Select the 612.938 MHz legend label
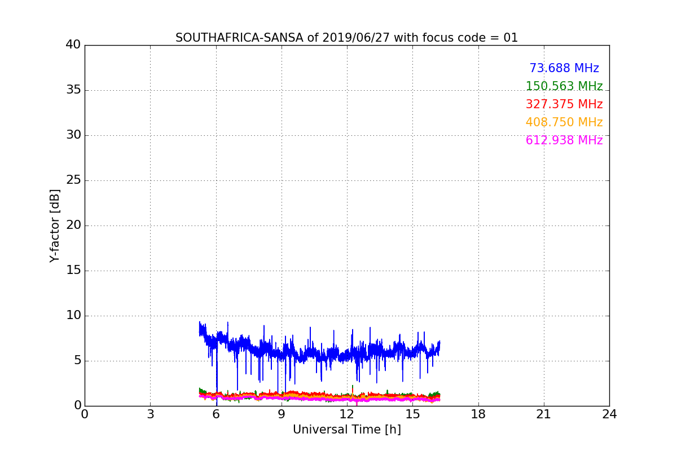The height and width of the screenshot is (451, 677). pos(564,140)
